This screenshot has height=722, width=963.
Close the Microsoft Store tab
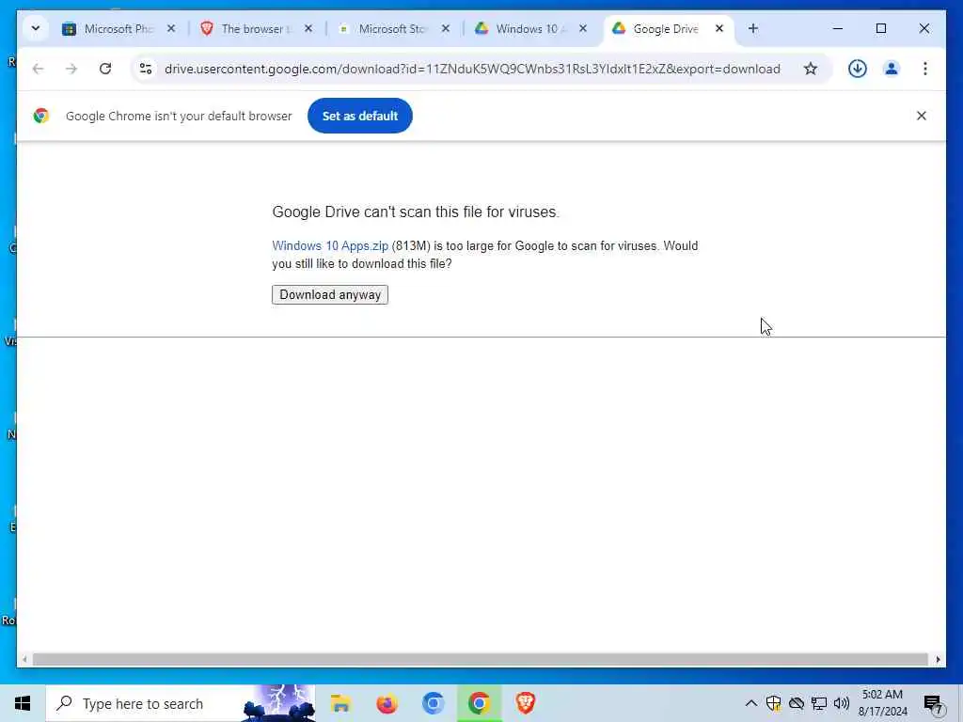coord(446,29)
